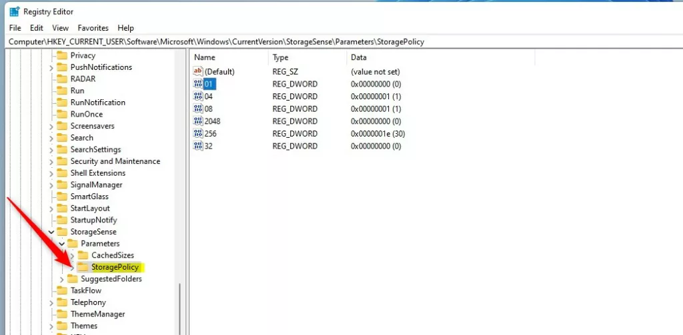Open the Edit menu
The height and width of the screenshot is (335, 683).
[x=37, y=28]
